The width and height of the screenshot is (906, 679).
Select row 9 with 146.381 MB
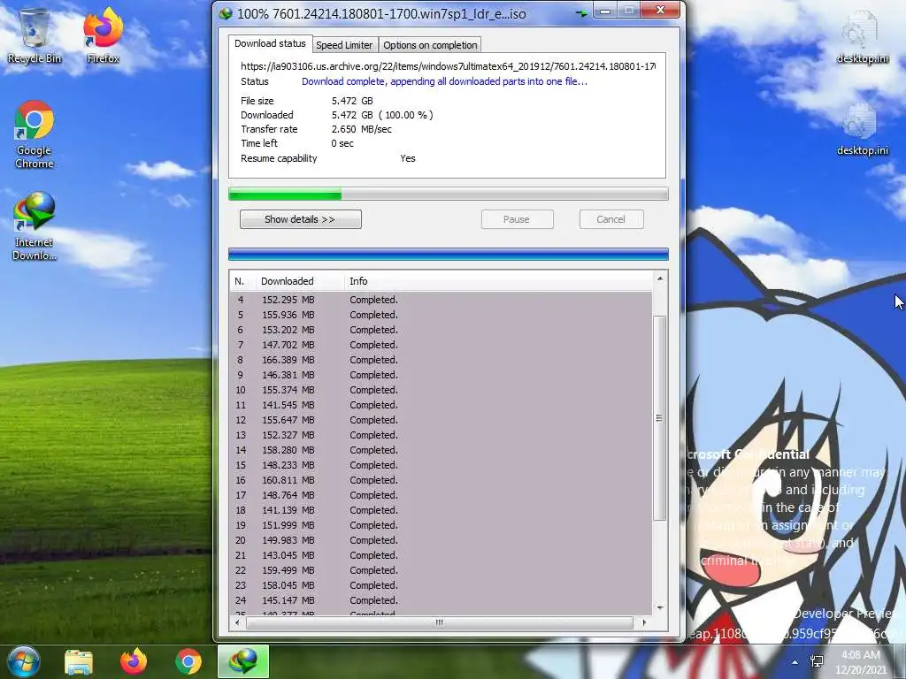pyautogui.click(x=441, y=375)
